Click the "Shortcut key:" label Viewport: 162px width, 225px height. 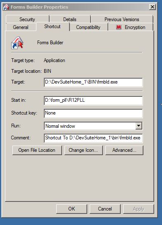click(24, 113)
